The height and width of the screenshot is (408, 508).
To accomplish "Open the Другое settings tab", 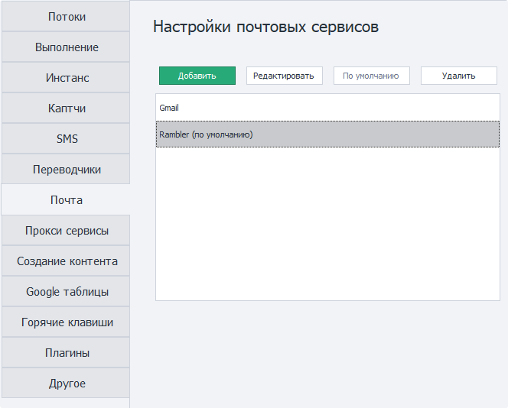I will click(67, 384).
